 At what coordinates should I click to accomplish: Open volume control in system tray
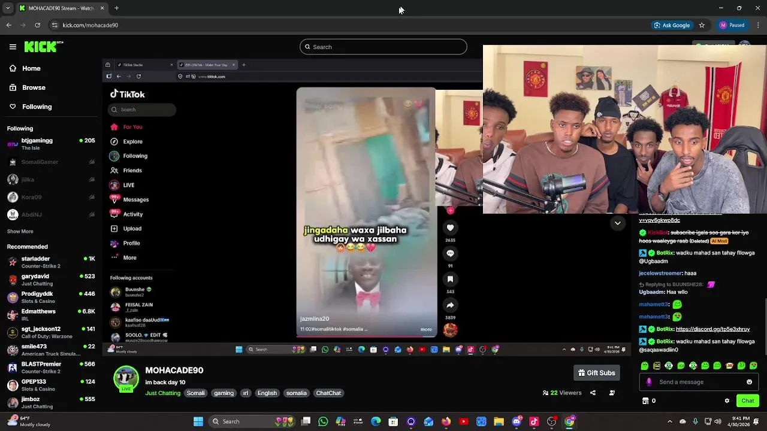point(718,421)
